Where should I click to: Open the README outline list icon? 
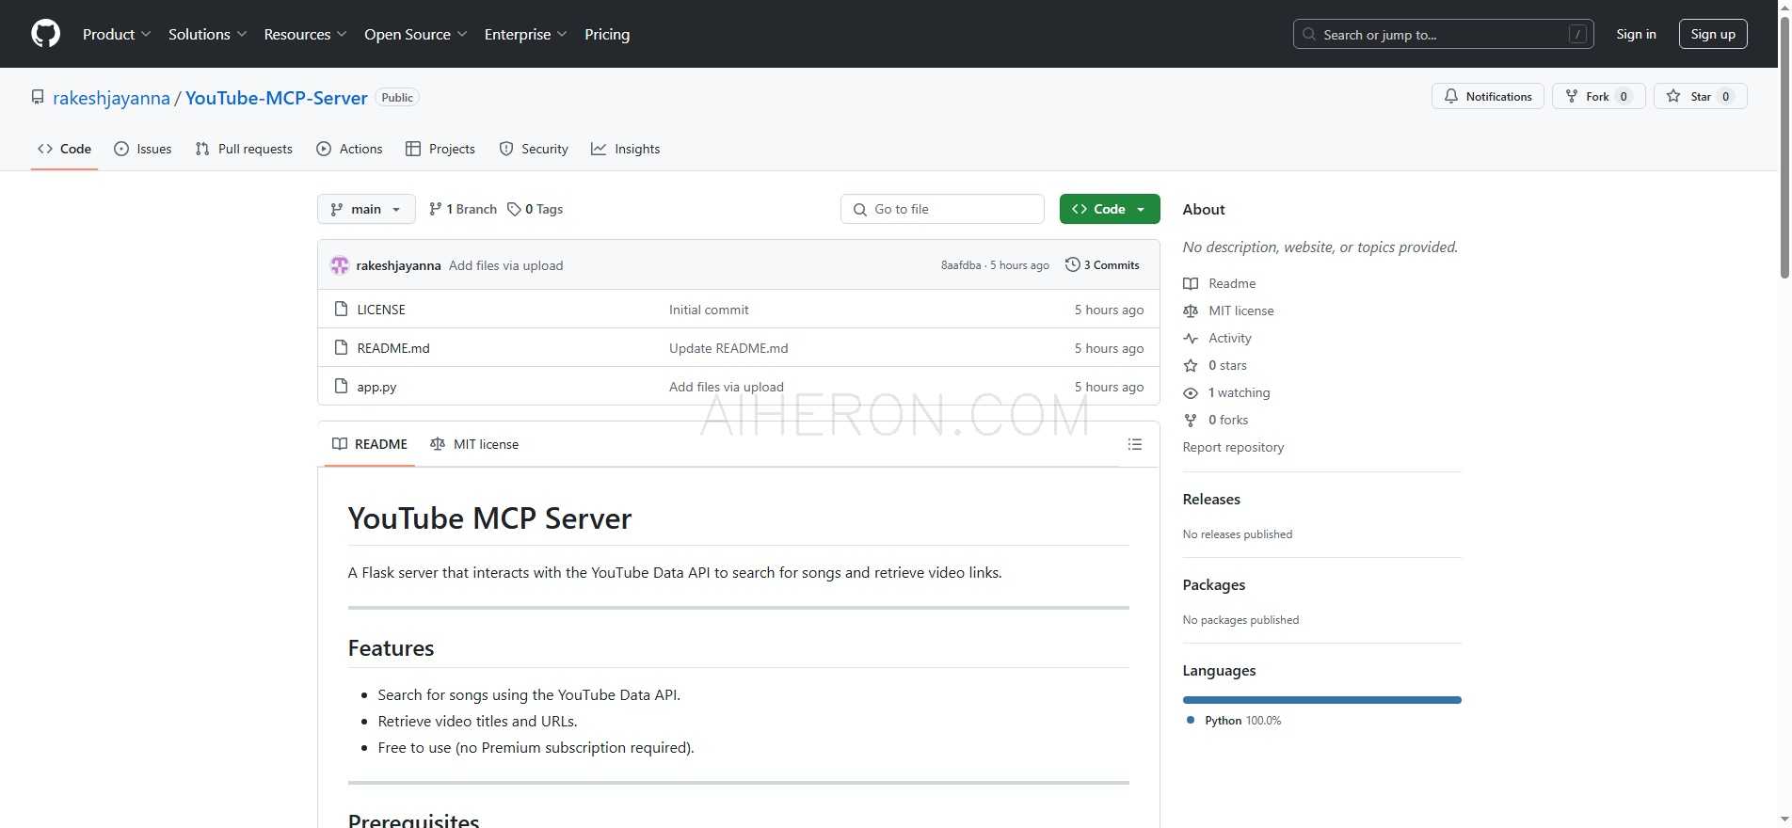click(x=1135, y=444)
